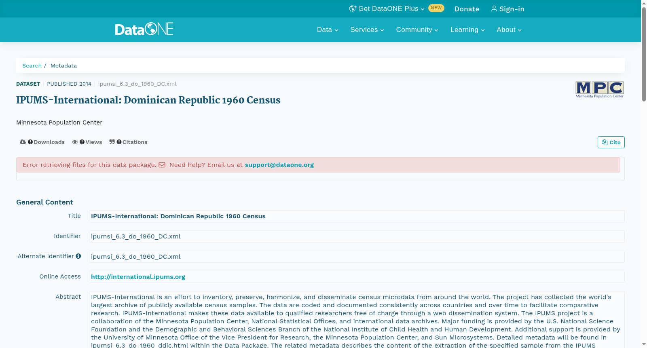Click the Abstract text block
This screenshot has height=348, width=647.
coord(357,320)
